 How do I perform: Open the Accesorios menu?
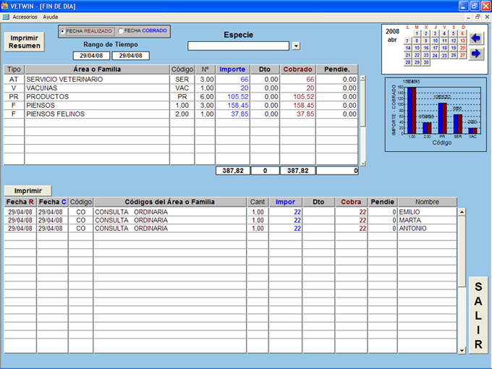(25, 17)
